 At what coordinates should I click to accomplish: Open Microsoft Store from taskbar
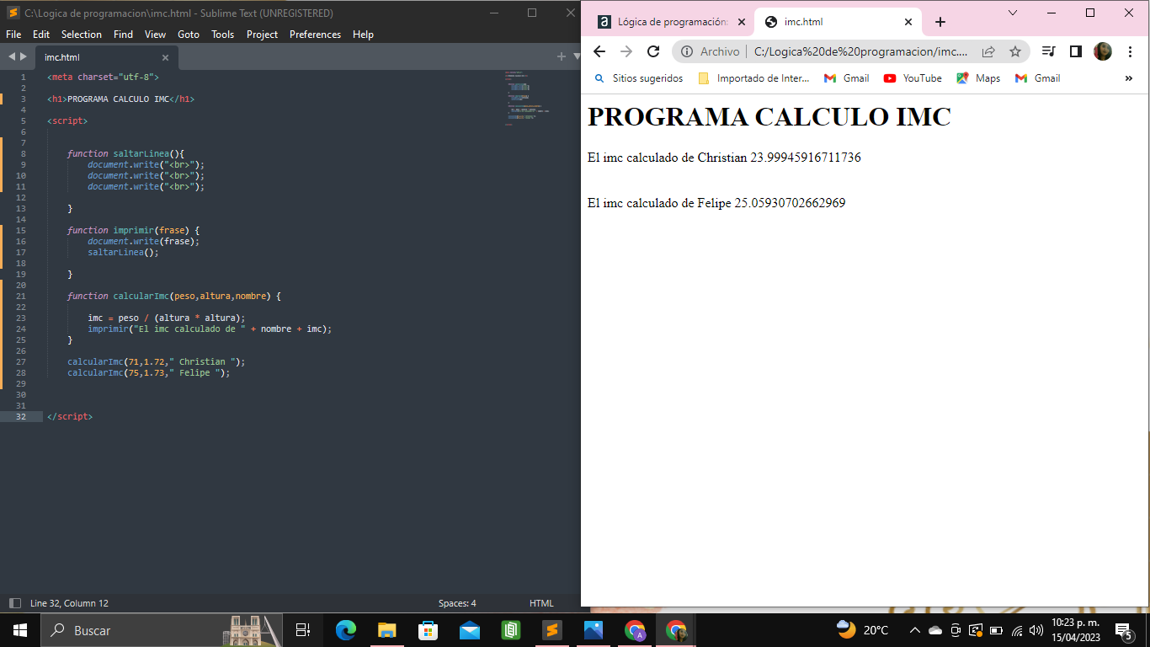pyautogui.click(x=429, y=630)
